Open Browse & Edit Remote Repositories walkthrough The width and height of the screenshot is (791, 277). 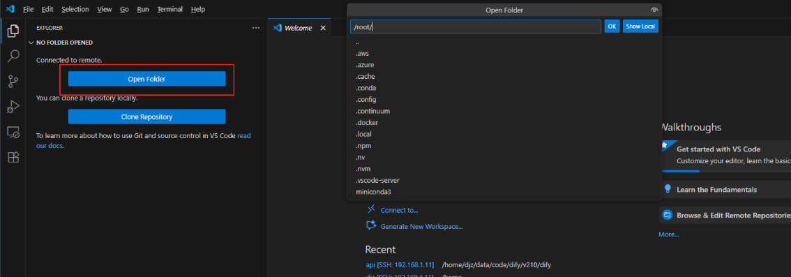tap(725, 215)
